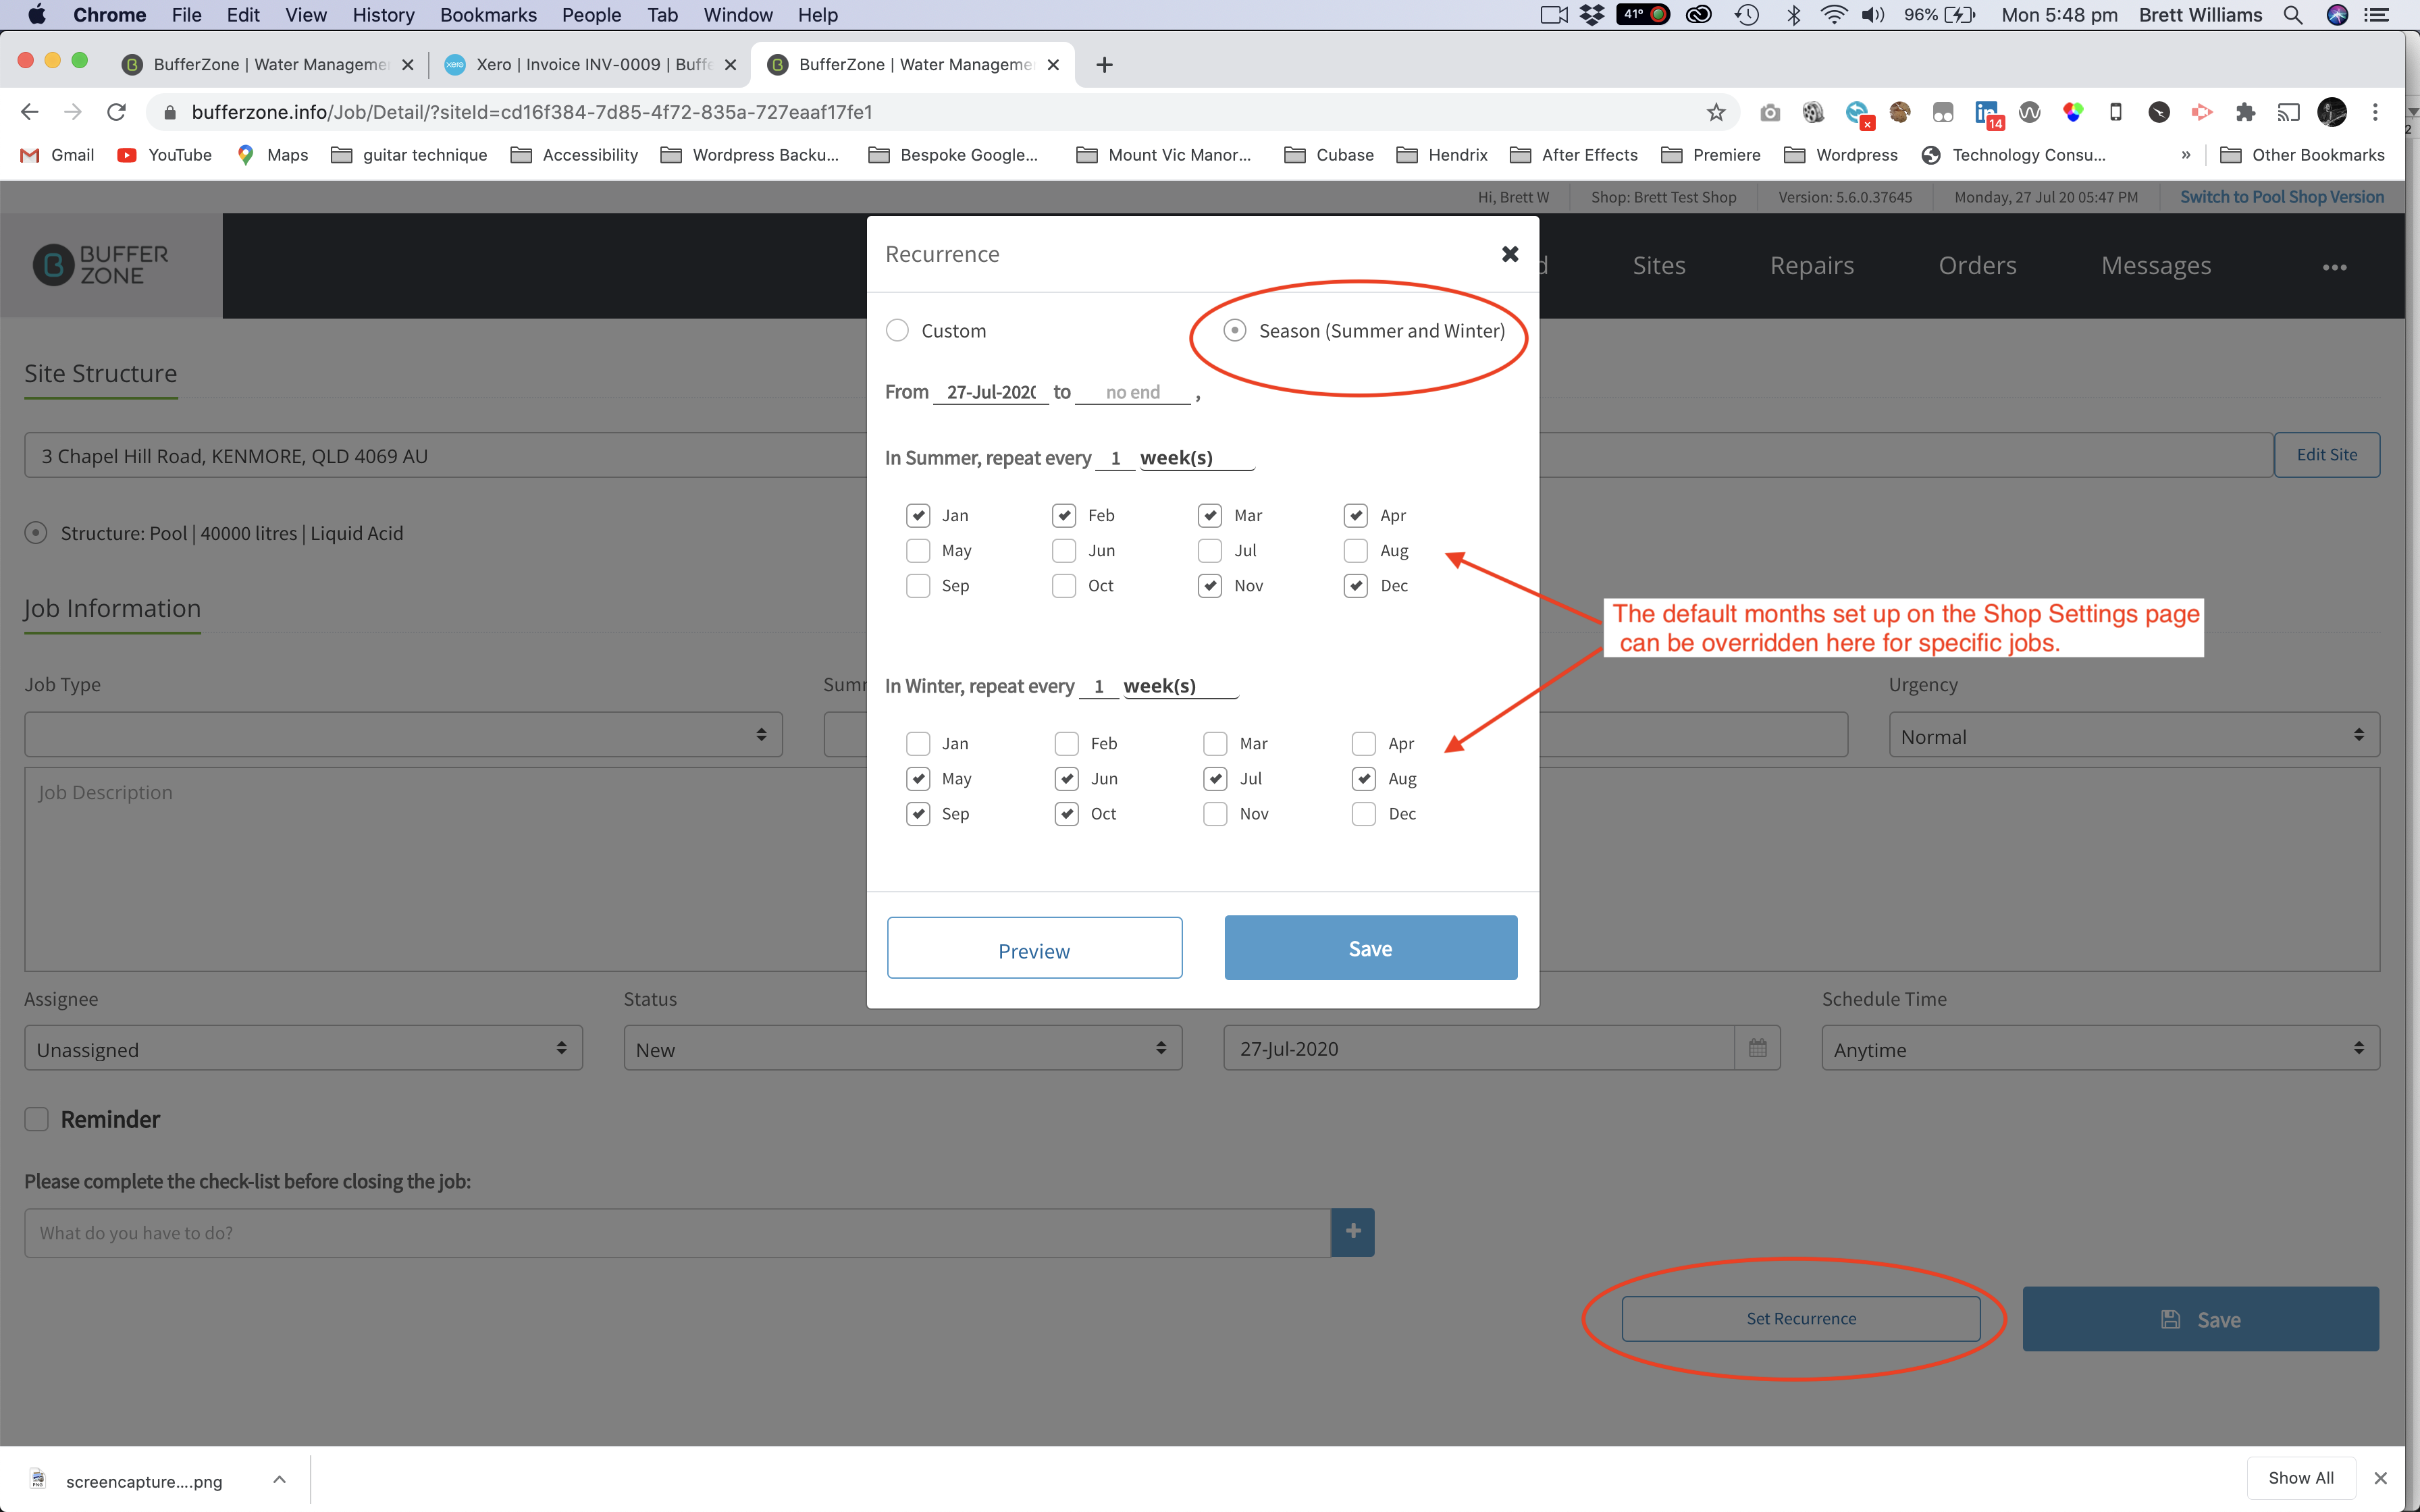Check May in the Summer months
The height and width of the screenshot is (1512, 2420).
[x=918, y=550]
